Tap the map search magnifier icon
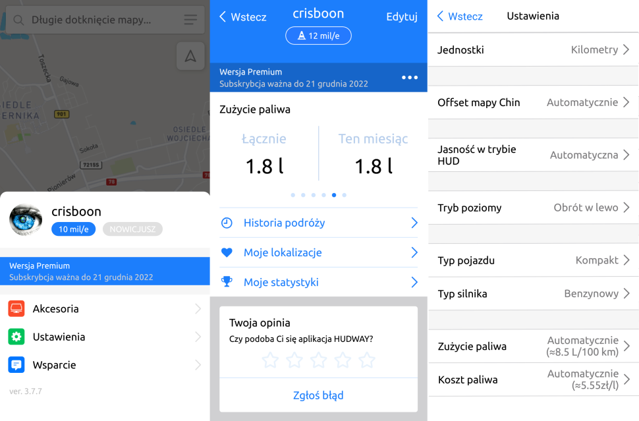Image resolution: width=639 pixels, height=421 pixels. pos(19,20)
